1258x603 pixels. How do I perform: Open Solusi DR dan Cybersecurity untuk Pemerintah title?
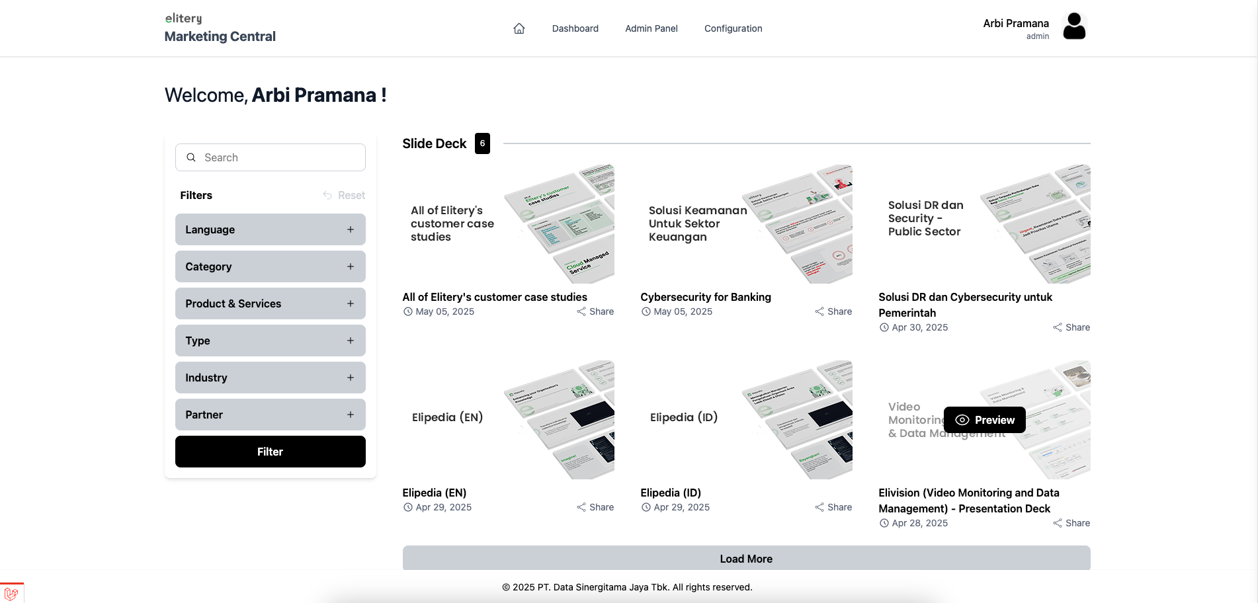pos(966,305)
